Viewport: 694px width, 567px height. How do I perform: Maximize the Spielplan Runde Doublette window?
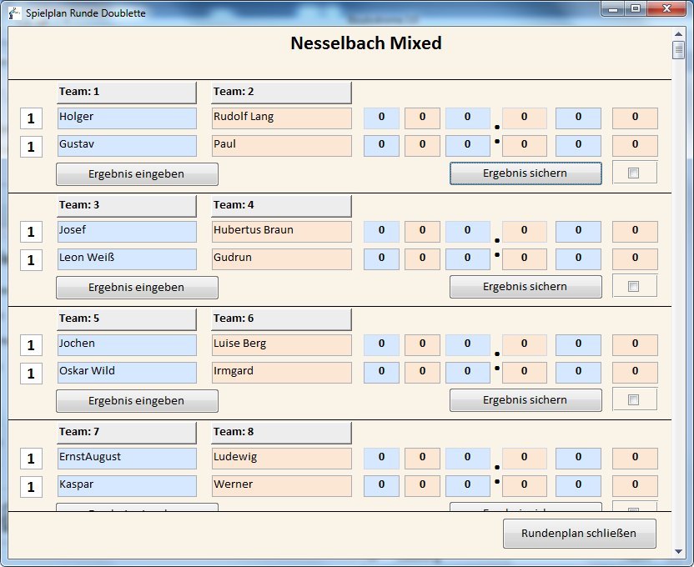[636, 9]
